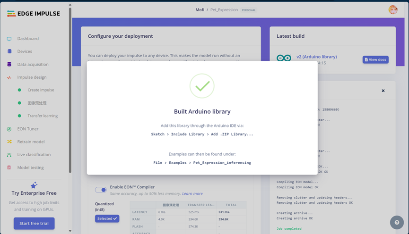Open Model testing page
This screenshot has height=234, width=409.
tap(30, 167)
